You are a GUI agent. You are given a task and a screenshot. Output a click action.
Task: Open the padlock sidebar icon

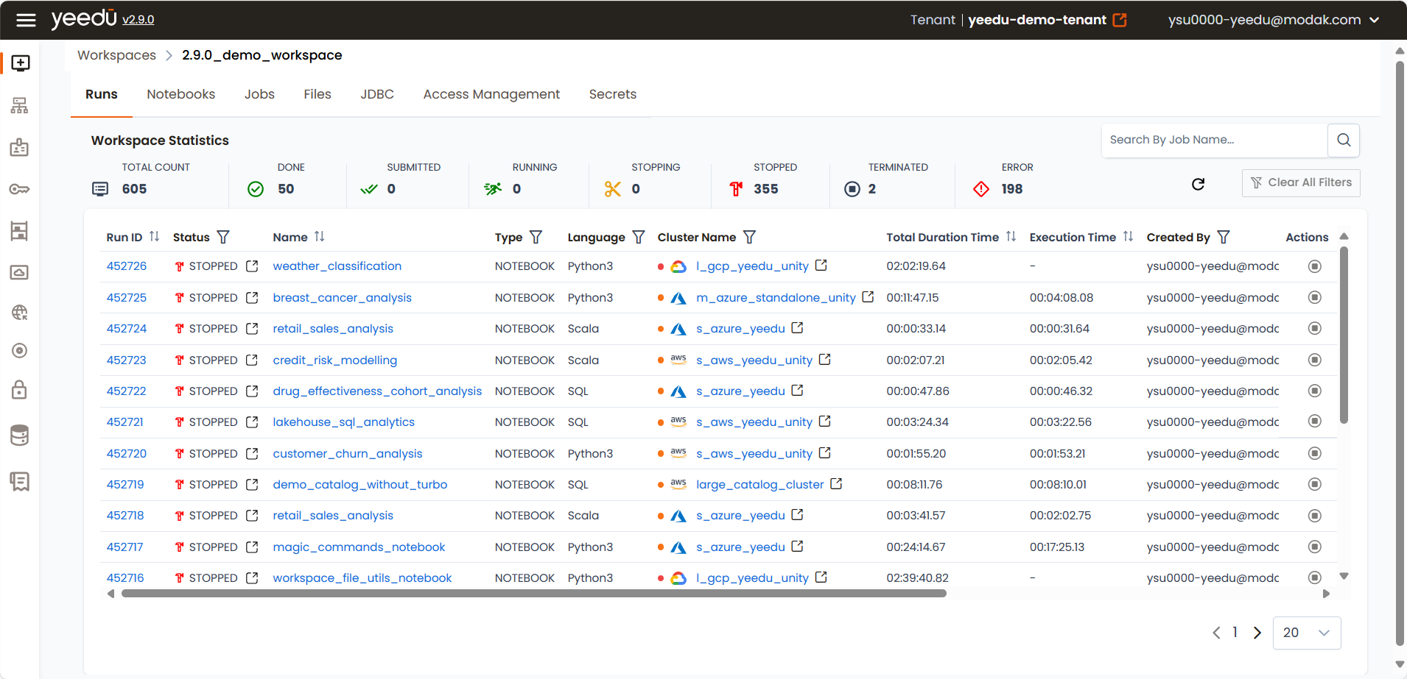20,389
